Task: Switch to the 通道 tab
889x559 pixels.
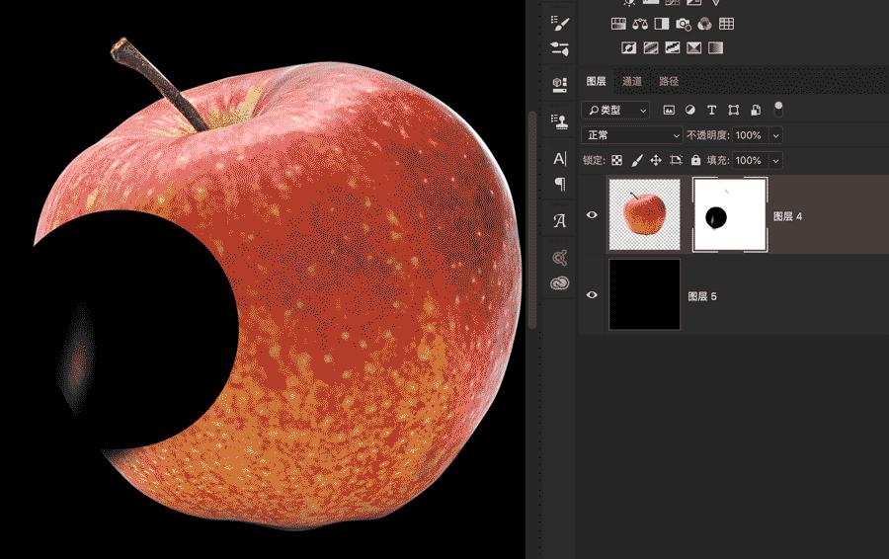Action: pos(632,81)
